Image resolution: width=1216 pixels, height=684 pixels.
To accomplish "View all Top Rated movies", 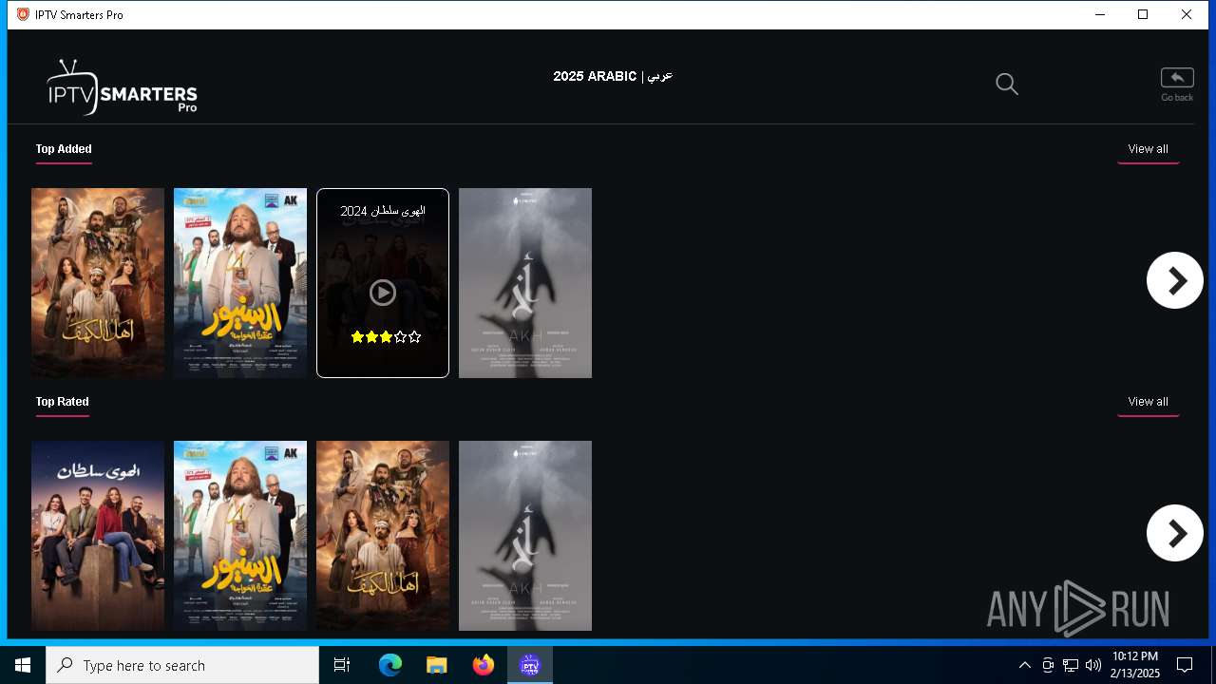I will click(x=1148, y=402).
